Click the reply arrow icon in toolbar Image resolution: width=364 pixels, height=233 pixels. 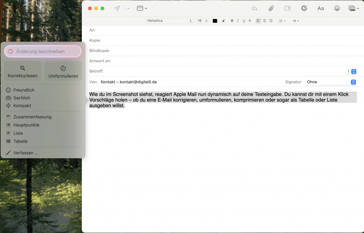click(x=254, y=8)
